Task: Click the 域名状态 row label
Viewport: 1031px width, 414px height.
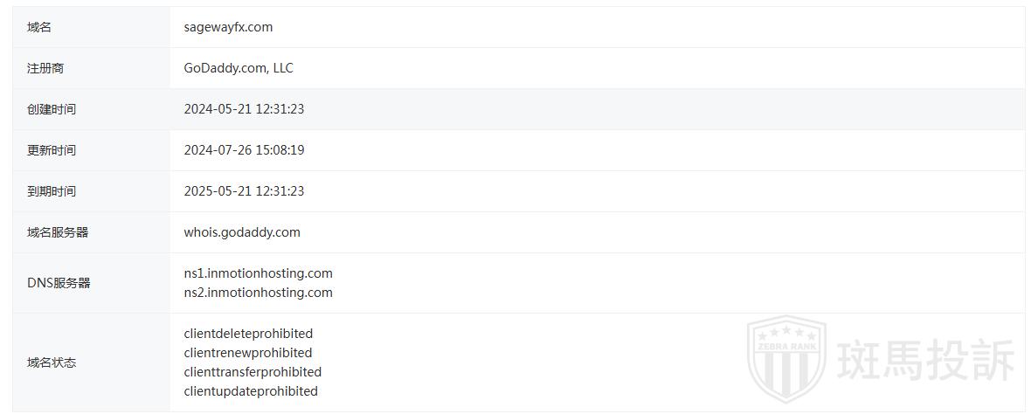Action: click(x=52, y=362)
